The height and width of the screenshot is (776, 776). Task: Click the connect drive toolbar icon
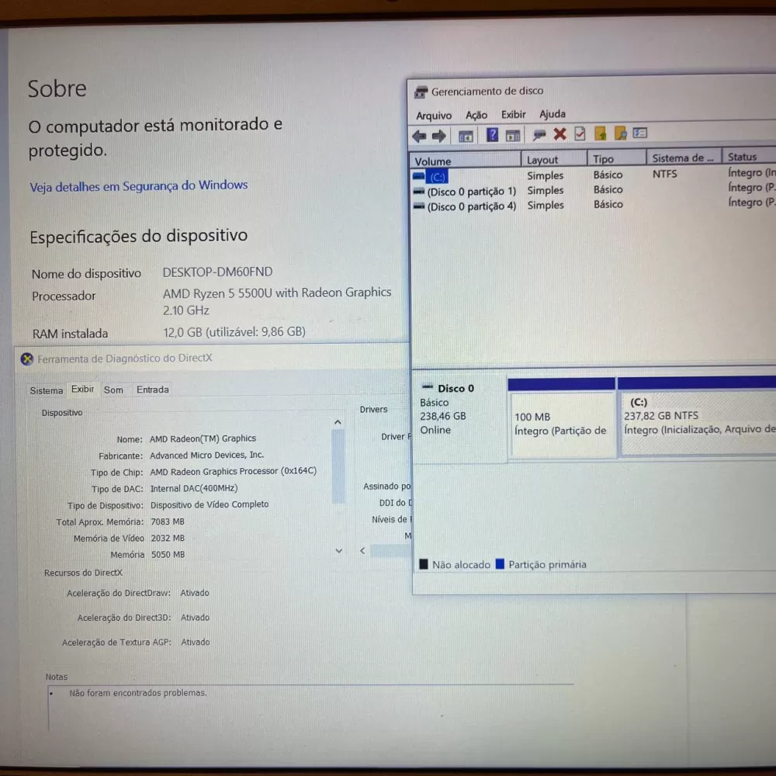point(539,135)
